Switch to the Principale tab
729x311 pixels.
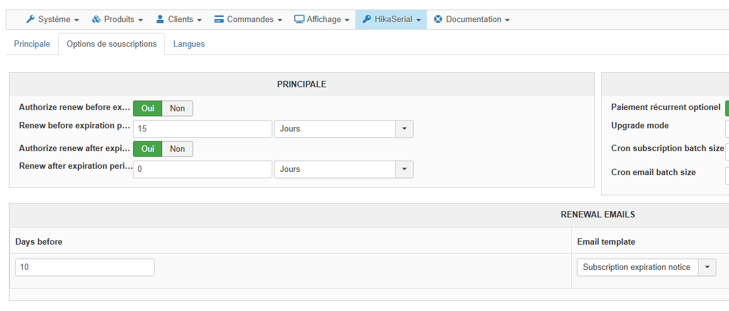32,44
